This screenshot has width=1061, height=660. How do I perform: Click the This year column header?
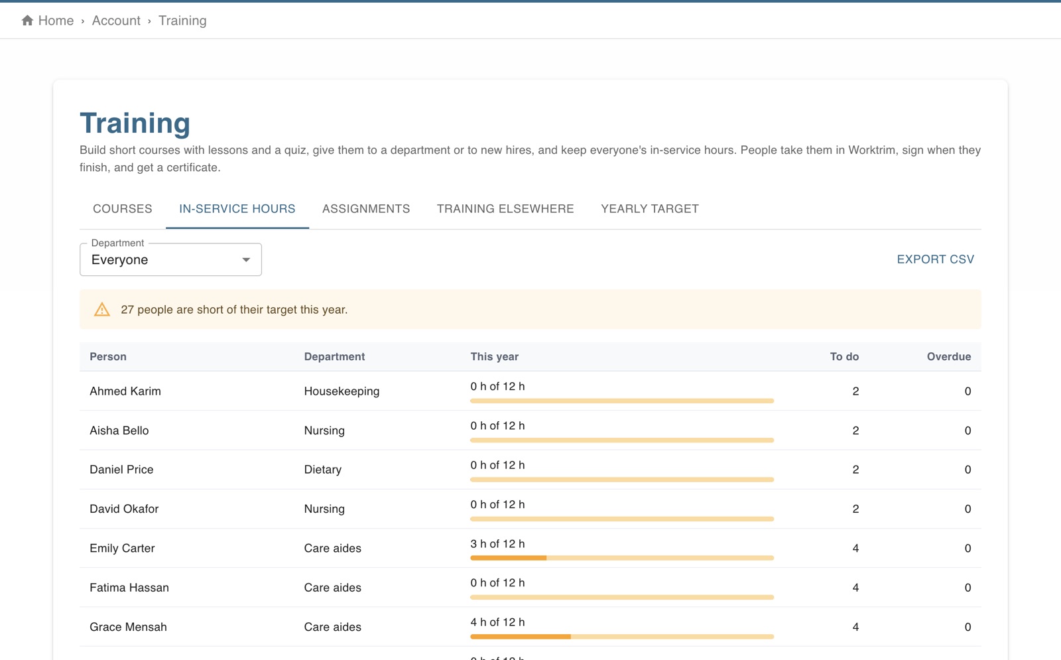point(495,357)
